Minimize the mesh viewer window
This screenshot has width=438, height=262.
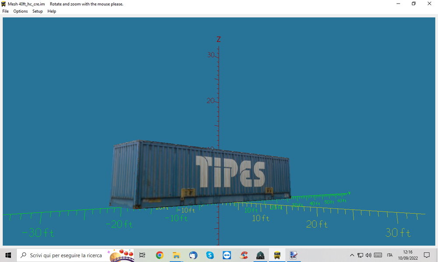398,3
